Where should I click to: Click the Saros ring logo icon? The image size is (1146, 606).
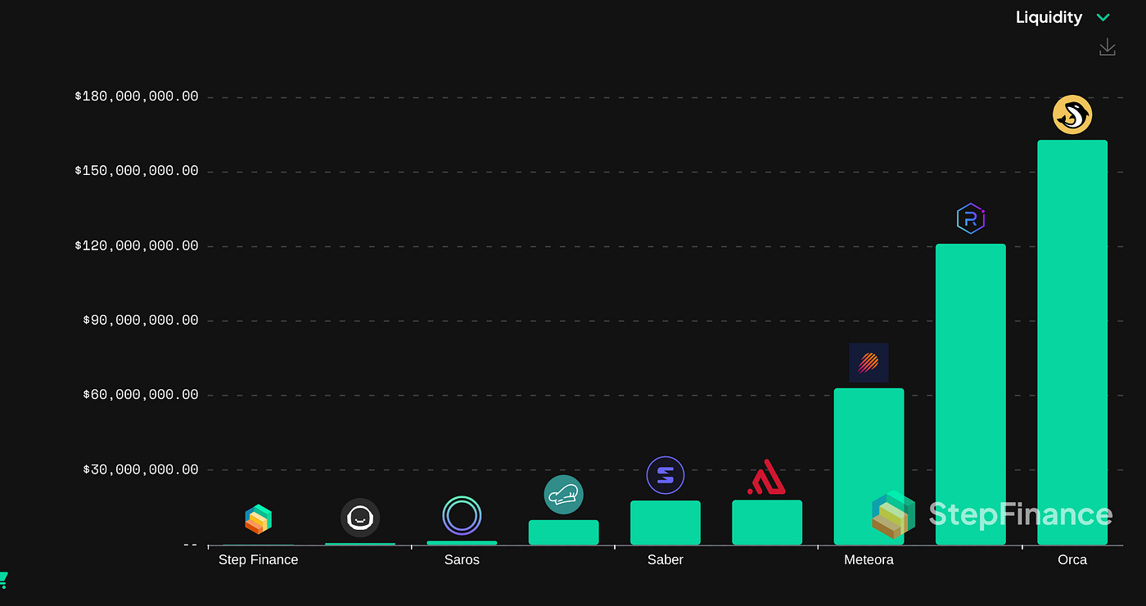click(462, 516)
